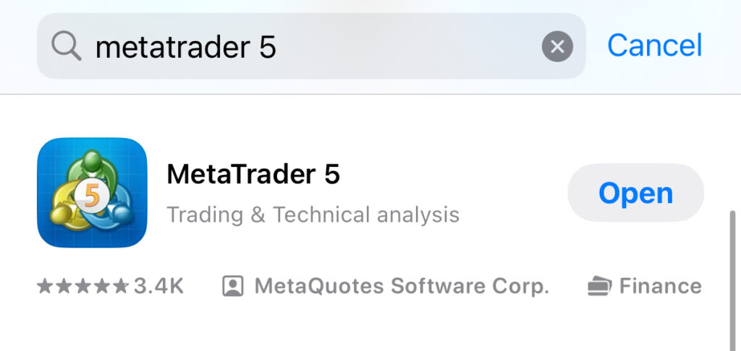
Task: Tap the 'Trading & Technical analysis' subtitle
Action: (x=313, y=214)
